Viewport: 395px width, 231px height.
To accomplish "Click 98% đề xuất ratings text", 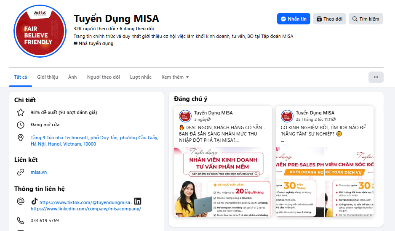I will pyautogui.click(x=64, y=112).
